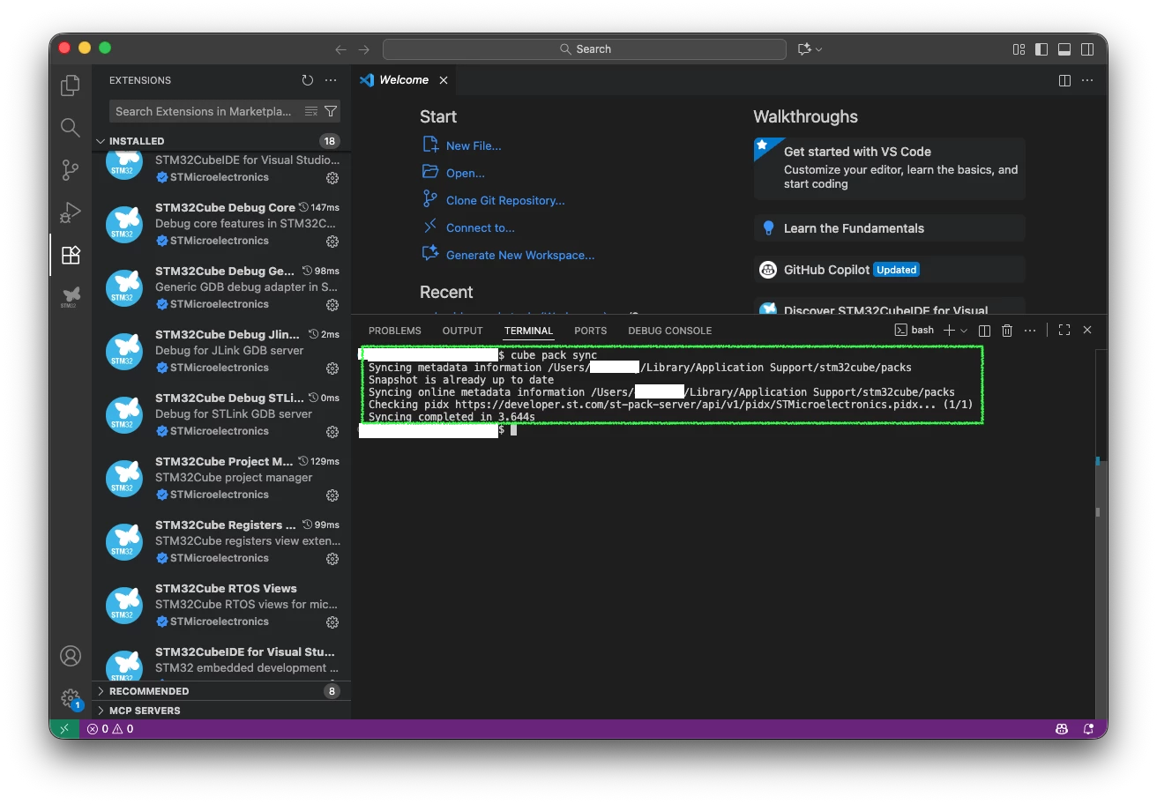Go back with navigation arrow
Screen dimensions: 1157x804
click(341, 49)
